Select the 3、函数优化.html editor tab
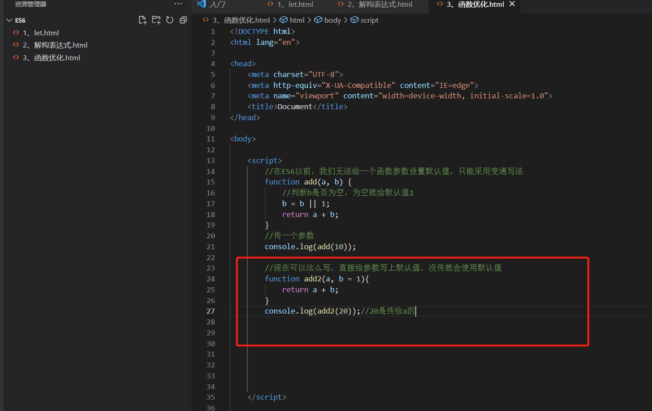This screenshot has height=411, width=652. coord(475,5)
